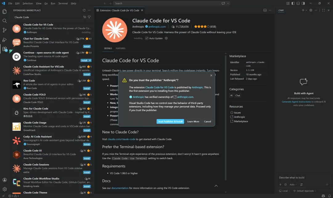333x198 pixels.
Task: Open command center dropdown chevron
Action: pos(228,3)
